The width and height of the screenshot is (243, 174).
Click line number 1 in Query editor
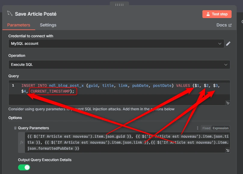tap(13, 85)
